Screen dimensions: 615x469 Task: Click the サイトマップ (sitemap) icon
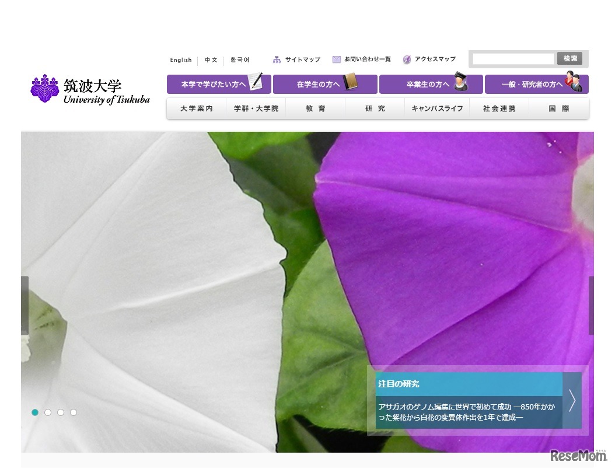click(276, 59)
